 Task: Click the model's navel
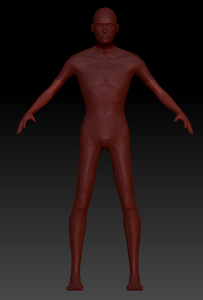[x=105, y=114]
